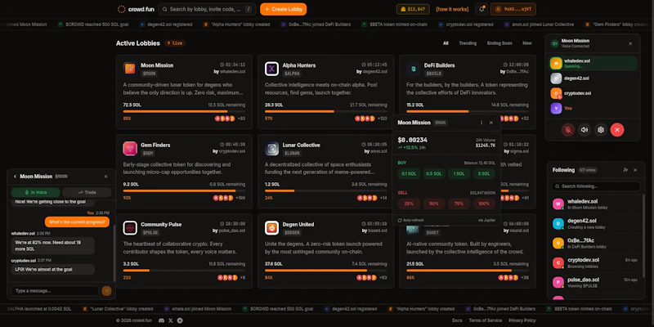This screenshot has width=654, height=327.
Task: Close the Following panel
Action: click(635, 170)
